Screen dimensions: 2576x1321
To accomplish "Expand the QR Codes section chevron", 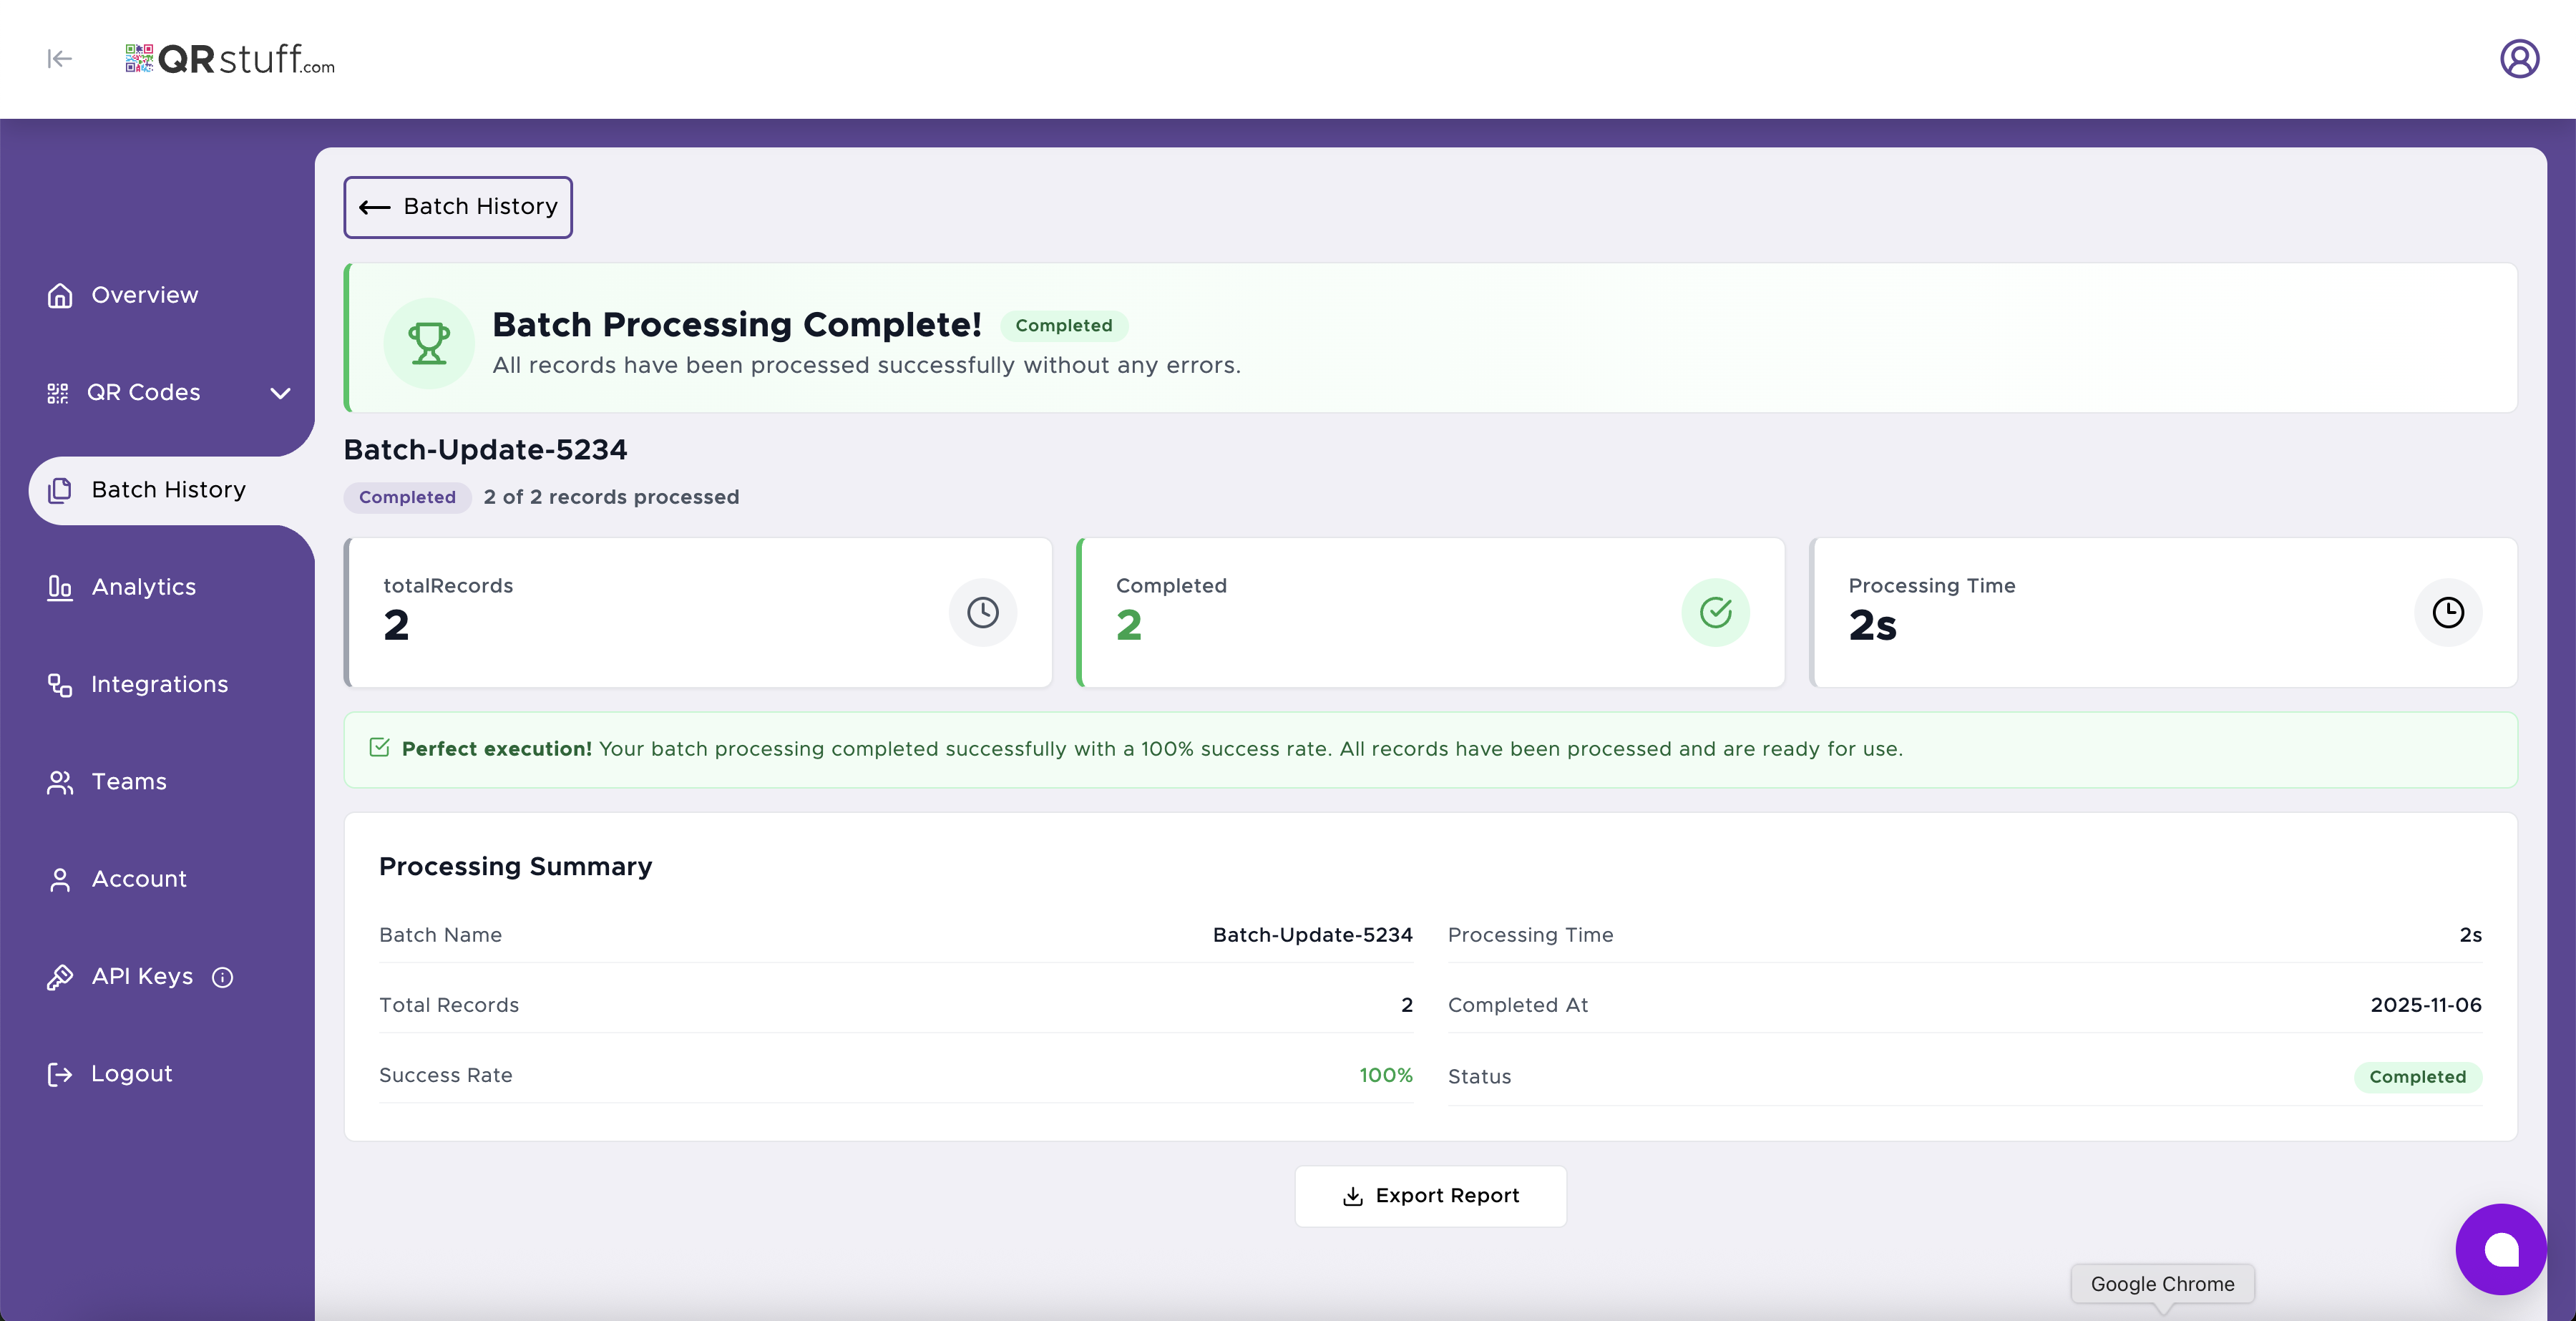I will (x=280, y=393).
